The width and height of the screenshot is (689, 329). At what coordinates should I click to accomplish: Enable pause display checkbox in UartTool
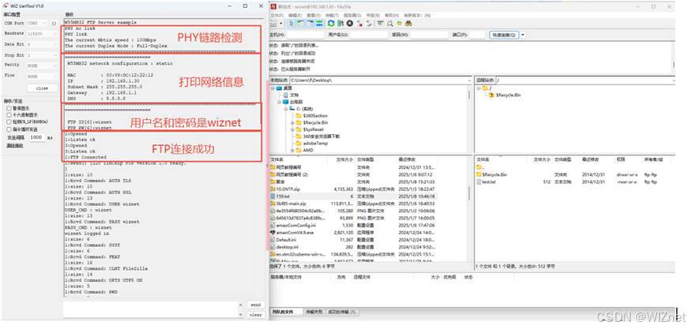click(x=9, y=108)
